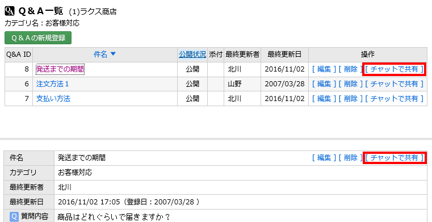The height and width of the screenshot is (222, 432).
Task: Open the 支払い方法 Q&A entry
Action: tap(53, 98)
